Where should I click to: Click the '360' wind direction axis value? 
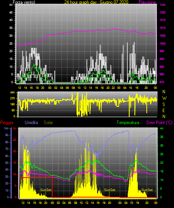[x=12, y=93]
